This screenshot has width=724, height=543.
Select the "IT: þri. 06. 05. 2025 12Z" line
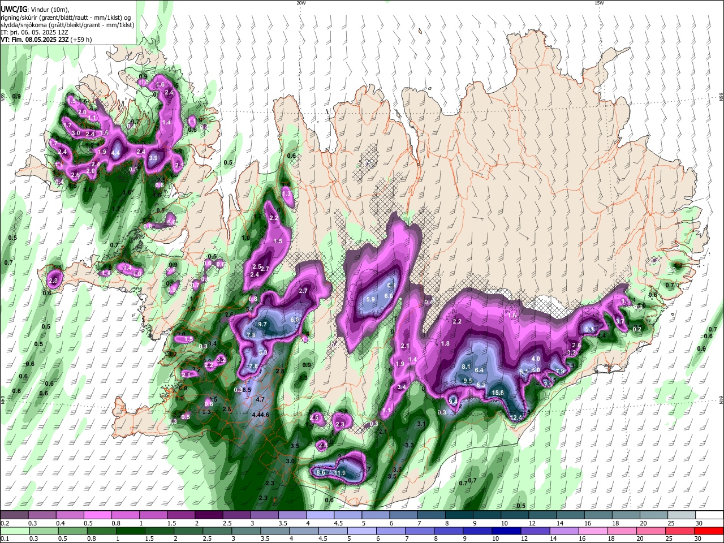(x=34, y=32)
